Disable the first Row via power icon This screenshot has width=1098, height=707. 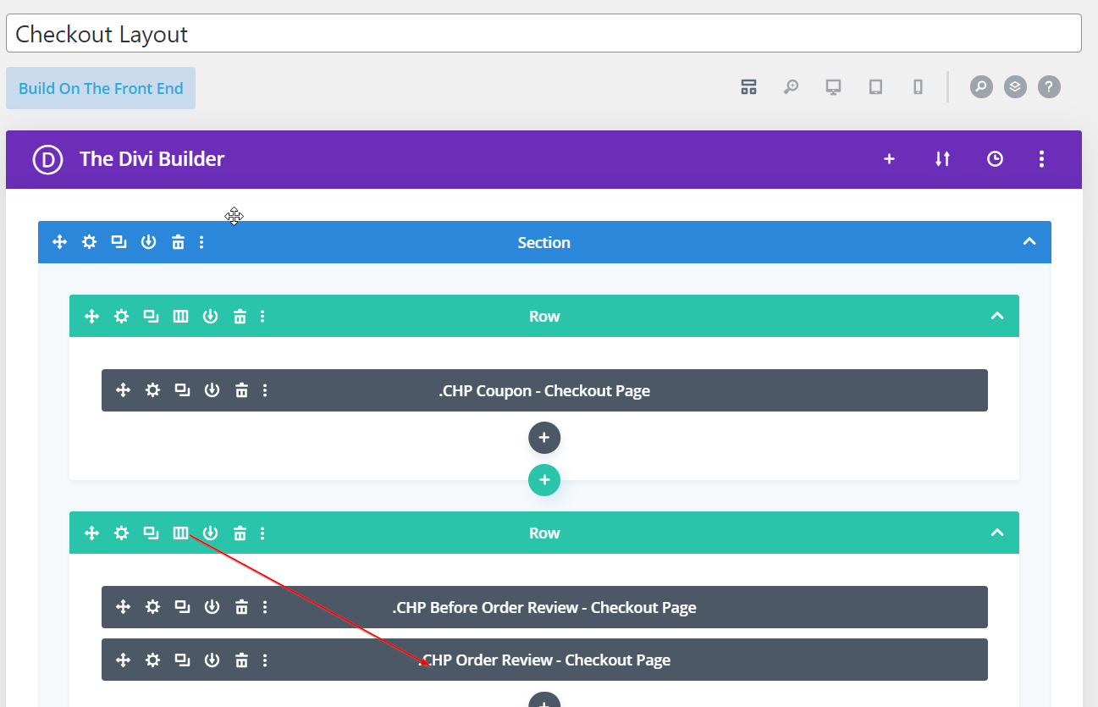pyautogui.click(x=210, y=317)
